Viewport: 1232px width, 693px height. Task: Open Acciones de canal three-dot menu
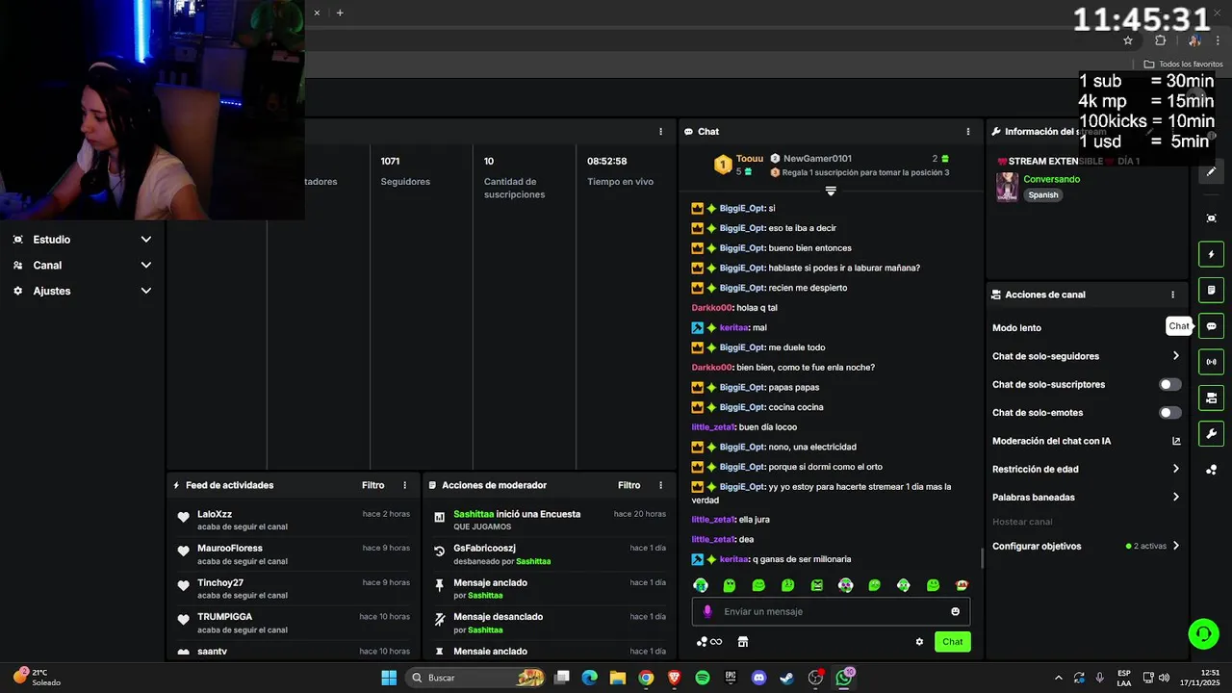1172,295
